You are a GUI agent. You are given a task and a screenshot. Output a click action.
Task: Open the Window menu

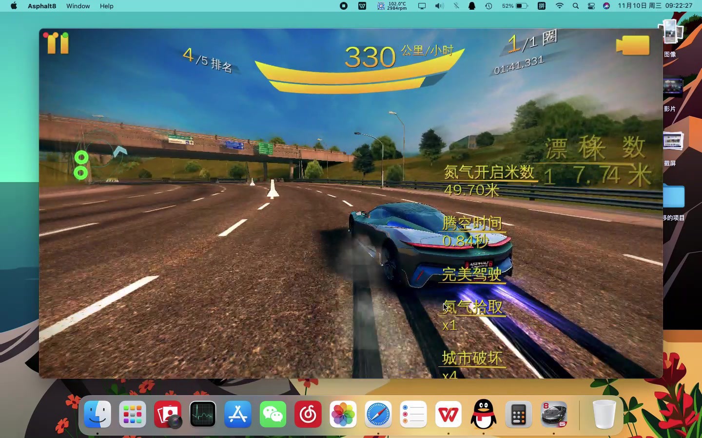[78, 6]
